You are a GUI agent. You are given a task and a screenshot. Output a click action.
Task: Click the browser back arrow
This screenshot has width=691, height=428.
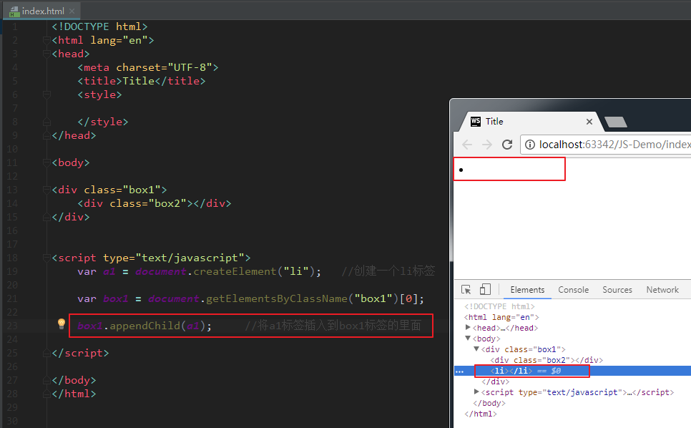[x=467, y=144]
